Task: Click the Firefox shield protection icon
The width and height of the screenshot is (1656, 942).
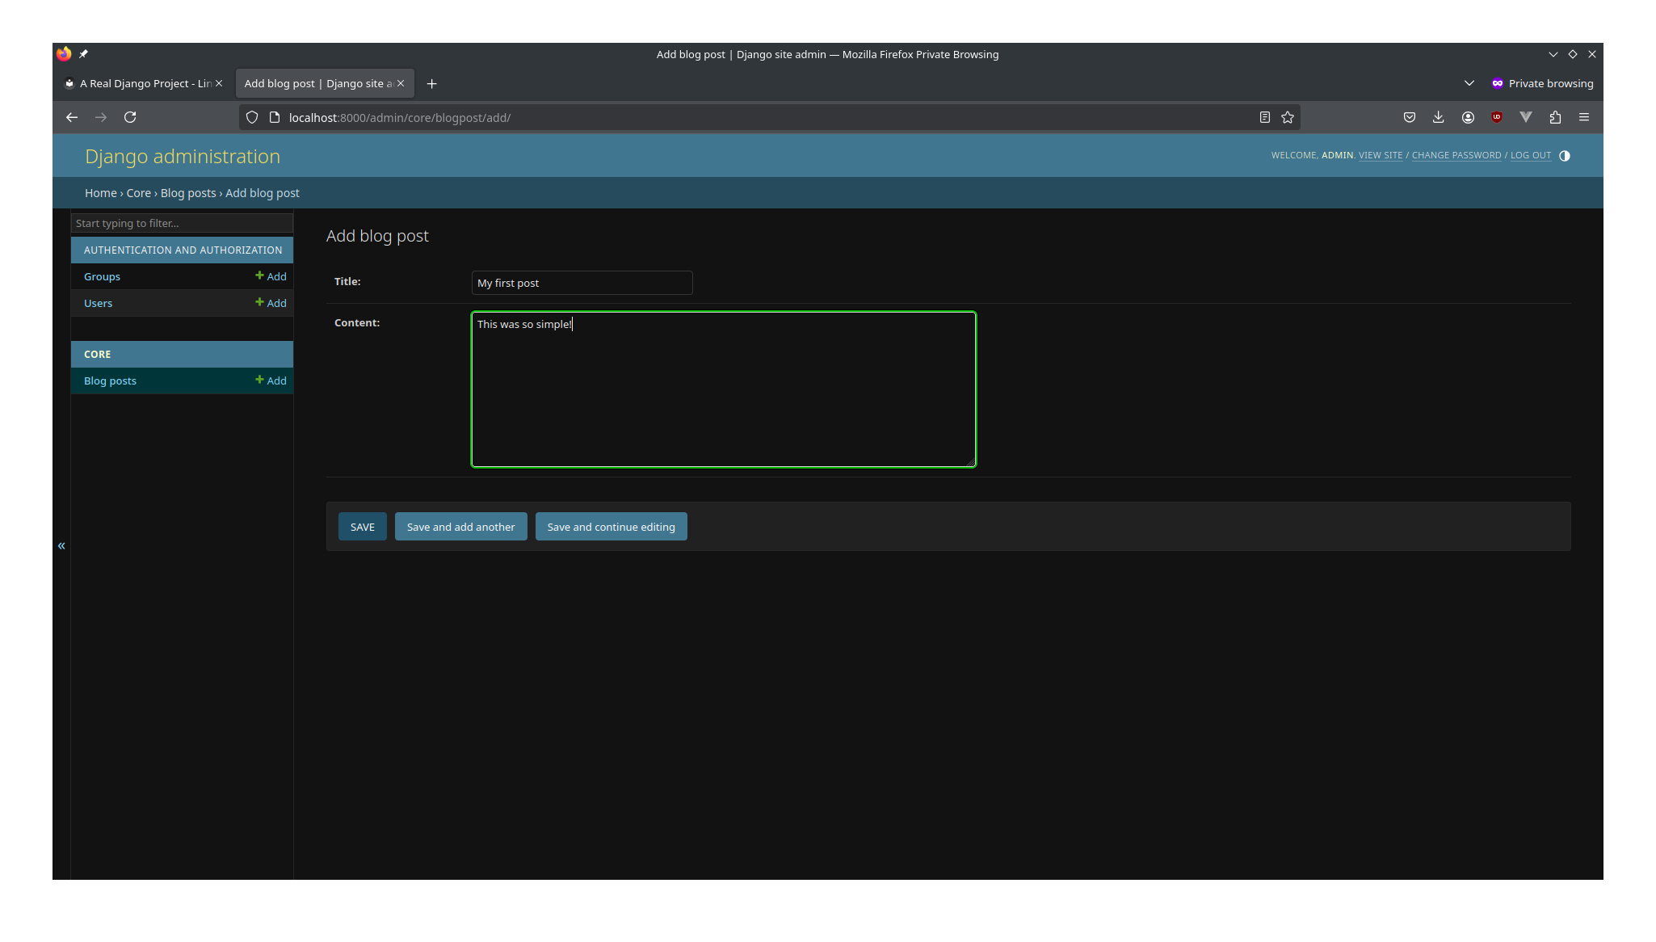Action: (x=253, y=117)
